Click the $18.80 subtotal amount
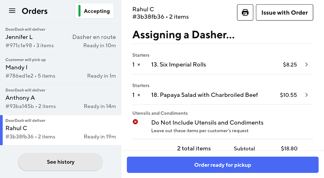Viewport: 324px width, 178px height. point(289,148)
